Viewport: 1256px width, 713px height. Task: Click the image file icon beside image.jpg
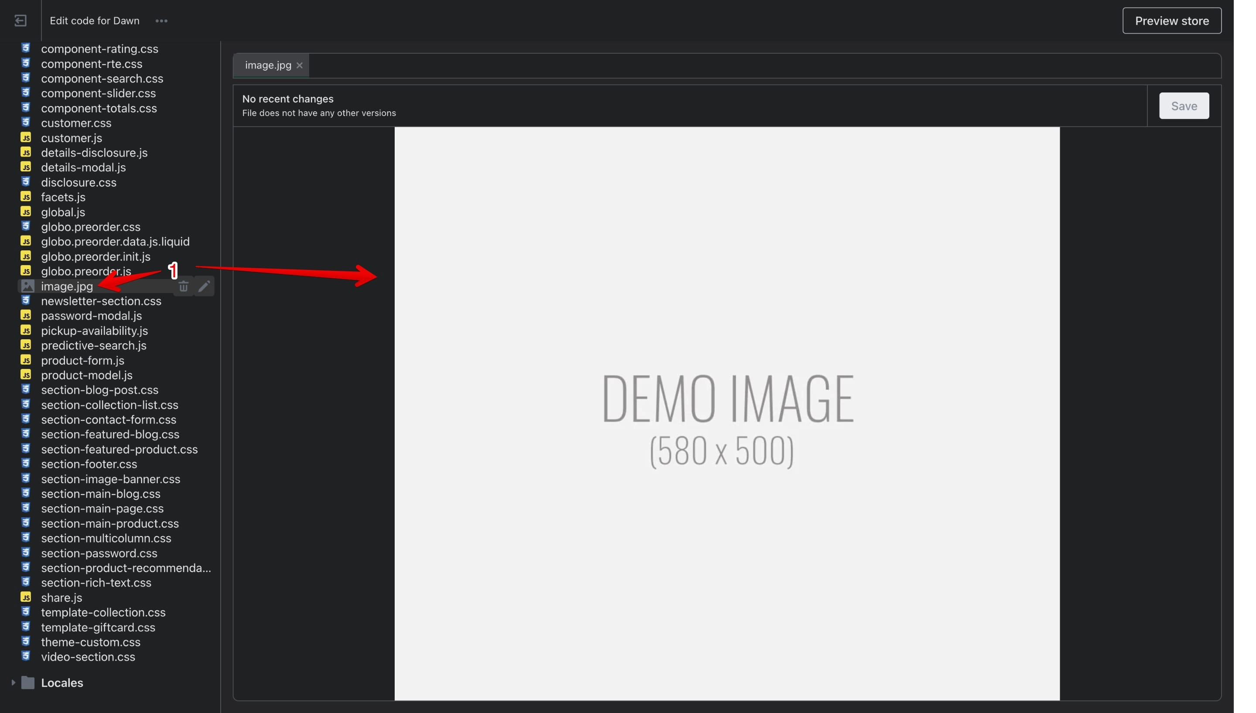click(x=27, y=287)
